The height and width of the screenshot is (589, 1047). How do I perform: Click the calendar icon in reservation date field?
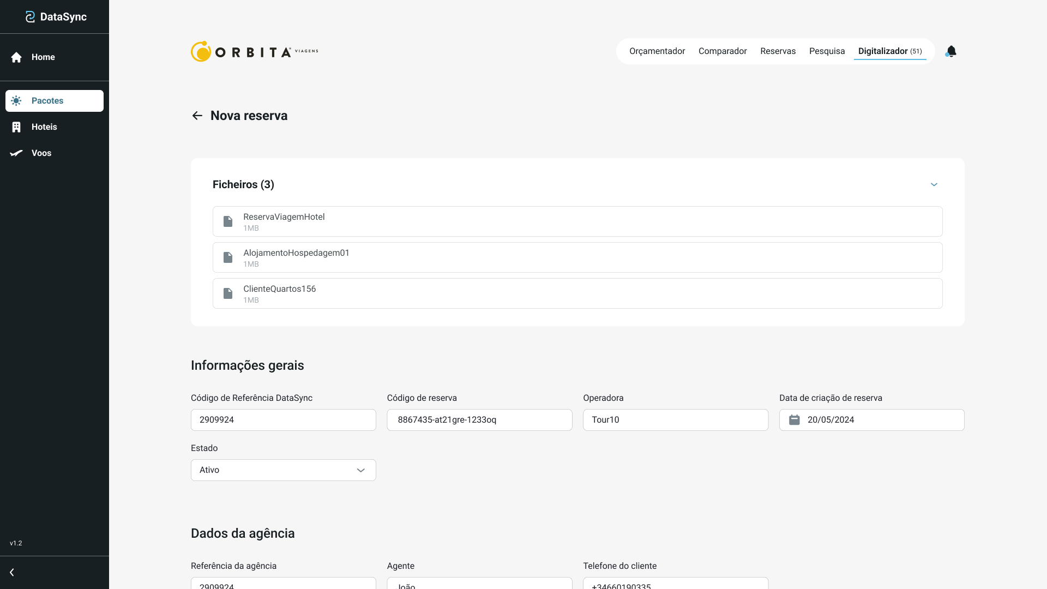coord(795,420)
